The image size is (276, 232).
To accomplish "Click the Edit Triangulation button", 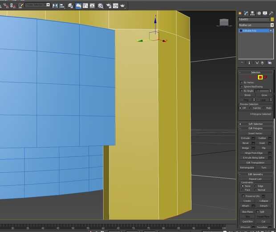I will pos(255,162).
